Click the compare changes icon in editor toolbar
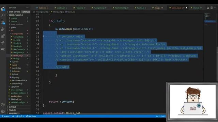218x122 pixels. click(x=208, y=8)
